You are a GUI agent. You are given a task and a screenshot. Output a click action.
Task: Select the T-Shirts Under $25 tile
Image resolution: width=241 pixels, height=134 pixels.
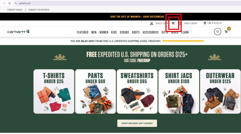tap(54, 91)
